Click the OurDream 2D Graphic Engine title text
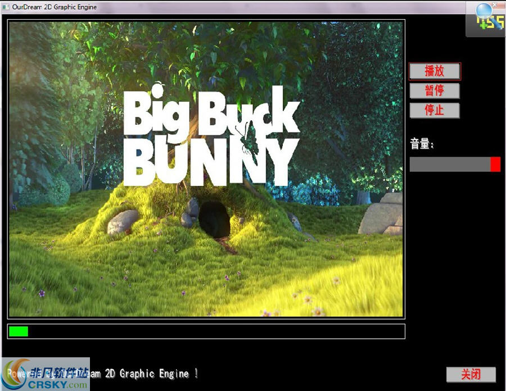The image size is (506, 391). [x=54, y=7]
